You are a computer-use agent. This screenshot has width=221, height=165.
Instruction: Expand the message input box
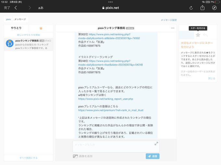156,144
